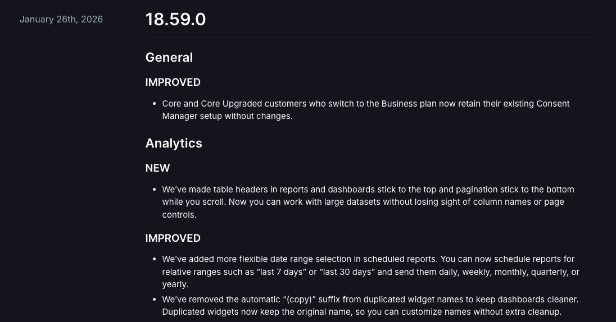Jump to the Analytics section heading
Viewport: 616px width, 322px height.
pos(173,144)
